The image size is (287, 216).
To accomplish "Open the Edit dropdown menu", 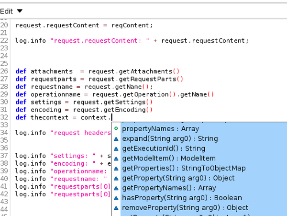I will (11, 11).
